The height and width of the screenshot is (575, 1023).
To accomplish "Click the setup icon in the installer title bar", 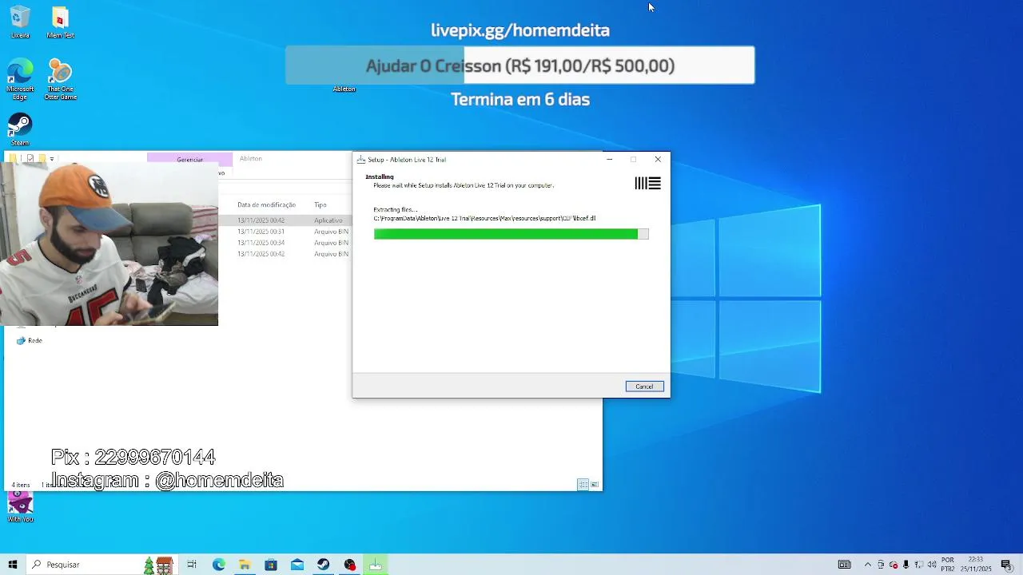I will pyautogui.click(x=361, y=160).
